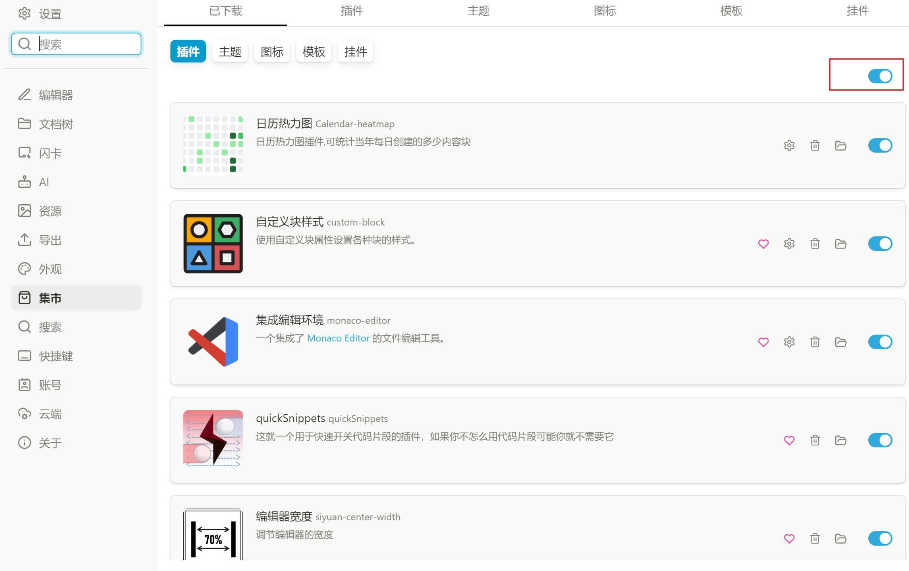Select the 模板 filter button
Viewport: 909px width, 571px height.
tap(313, 52)
